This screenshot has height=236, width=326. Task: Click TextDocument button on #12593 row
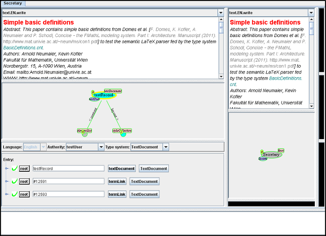click(144, 194)
